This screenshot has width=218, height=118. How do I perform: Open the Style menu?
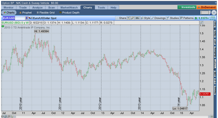pos(146,18)
